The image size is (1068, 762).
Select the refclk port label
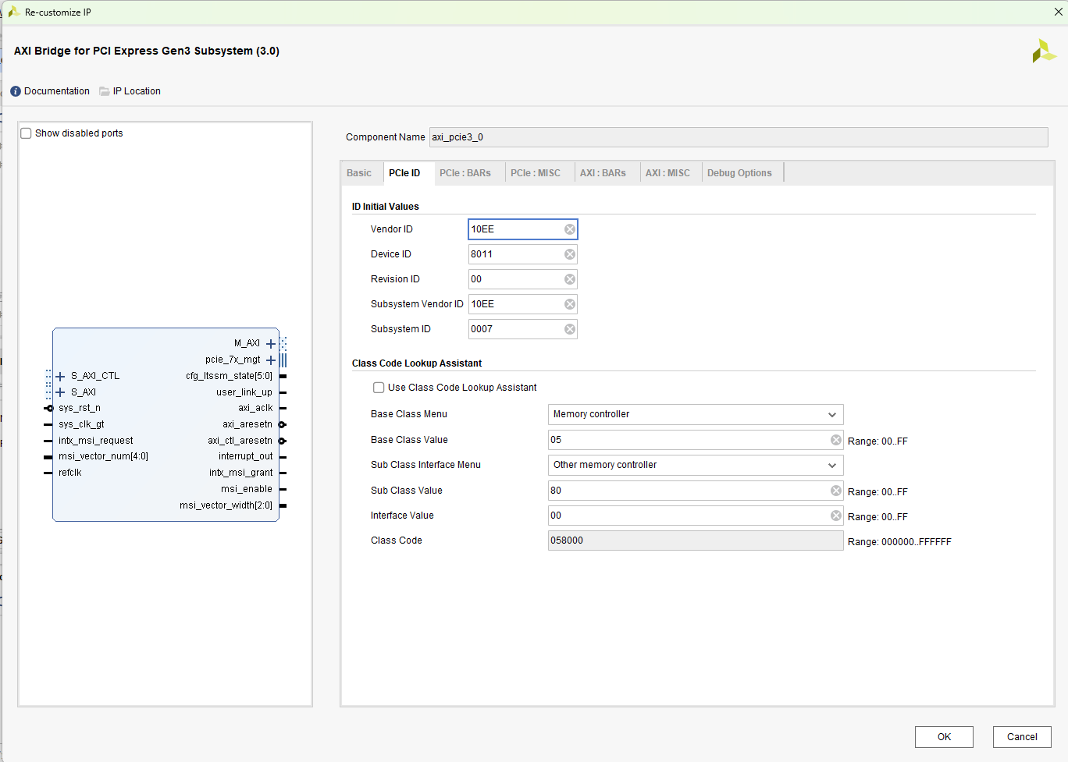(x=70, y=473)
